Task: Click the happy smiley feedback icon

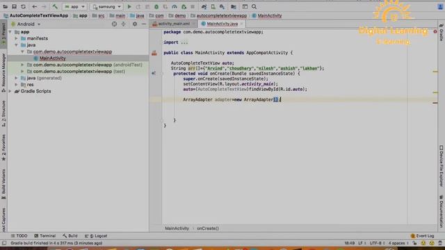Action: (423, 243)
